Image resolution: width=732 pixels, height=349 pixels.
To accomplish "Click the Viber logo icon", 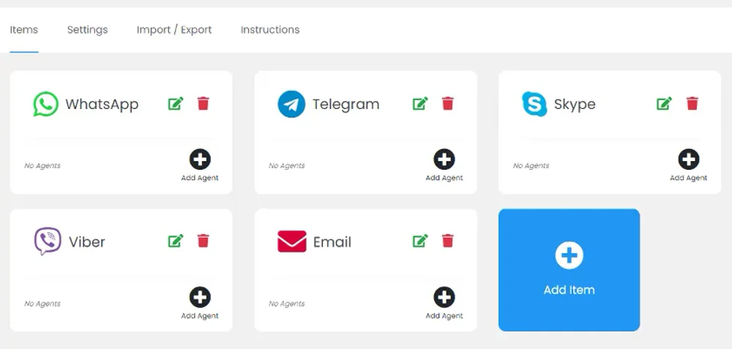I will tap(48, 241).
